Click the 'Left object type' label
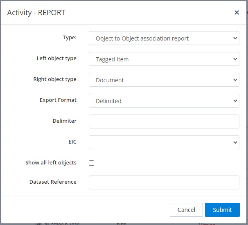 click(x=56, y=59)
